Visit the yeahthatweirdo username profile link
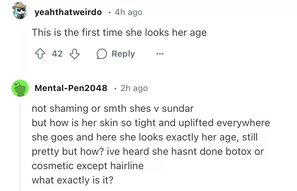 coord(68,12)
